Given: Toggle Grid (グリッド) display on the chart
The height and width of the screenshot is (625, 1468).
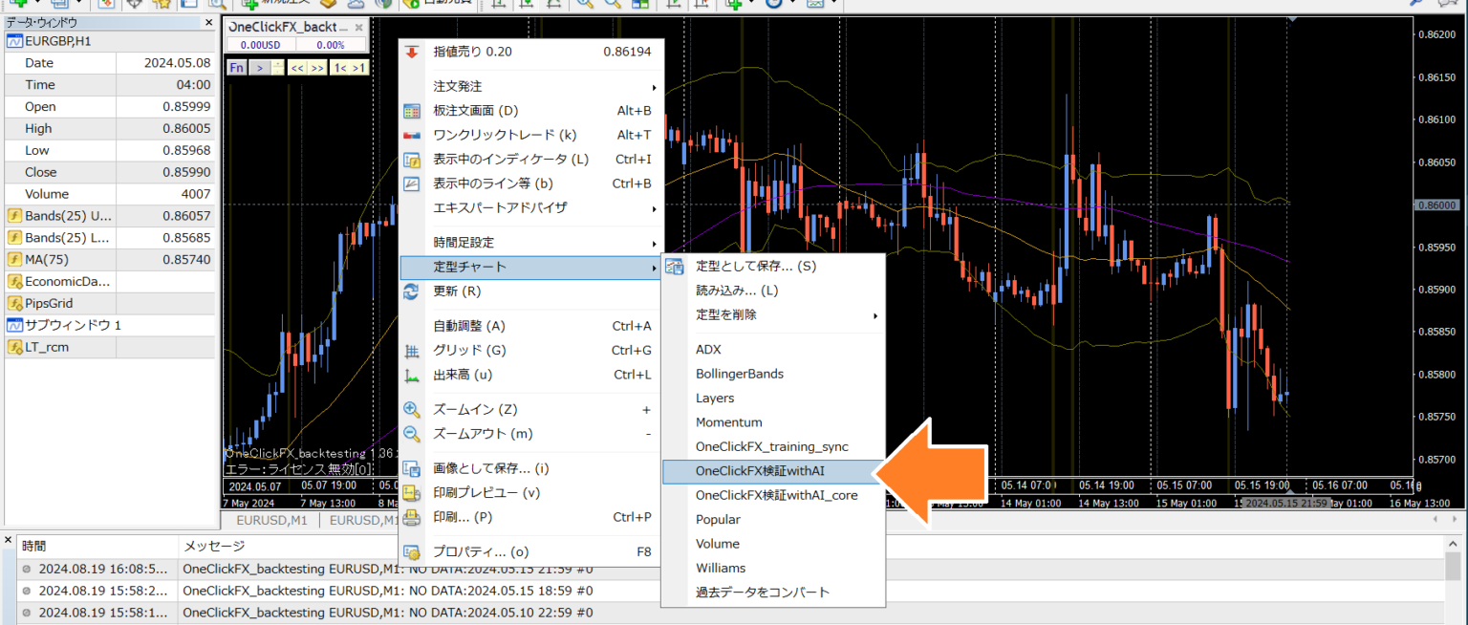Looking at the screenshot, I should click(x=469, y=351).
